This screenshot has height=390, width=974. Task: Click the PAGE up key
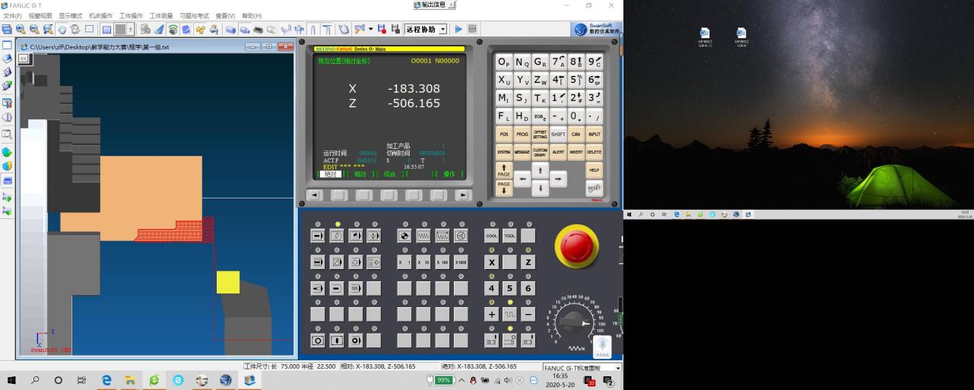[x=503, y=170]
